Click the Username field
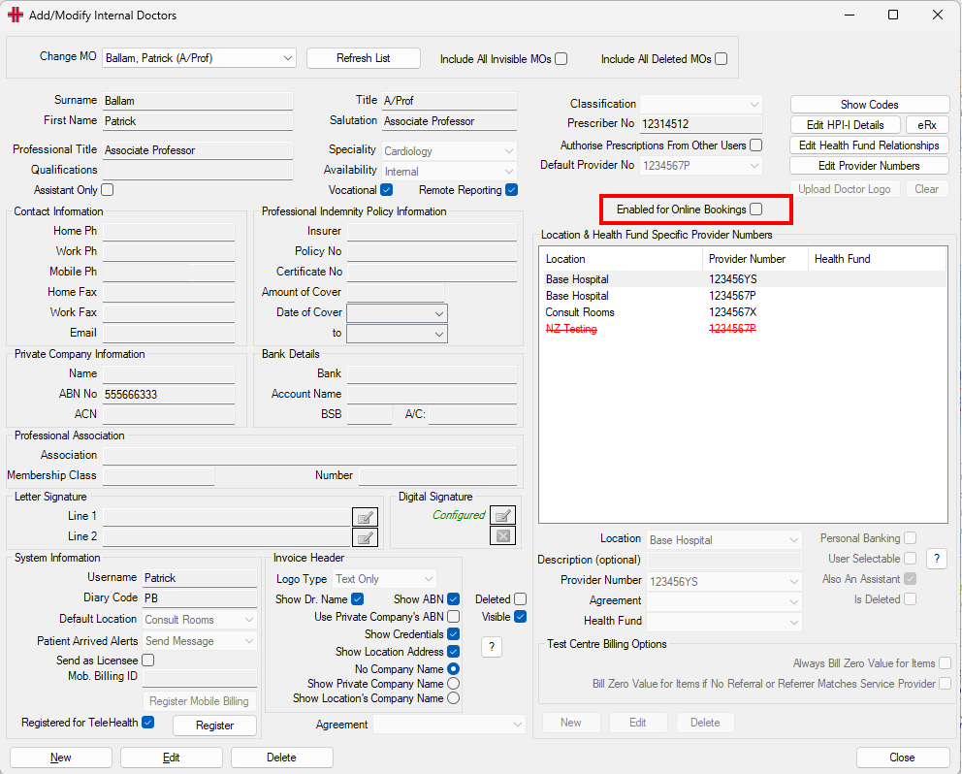The width and height of the screenshot is (962, 774). tap(200, 578)
